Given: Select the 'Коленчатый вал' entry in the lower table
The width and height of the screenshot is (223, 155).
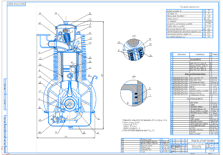Looking at the screenshot, I should click(x=146, y=149).
